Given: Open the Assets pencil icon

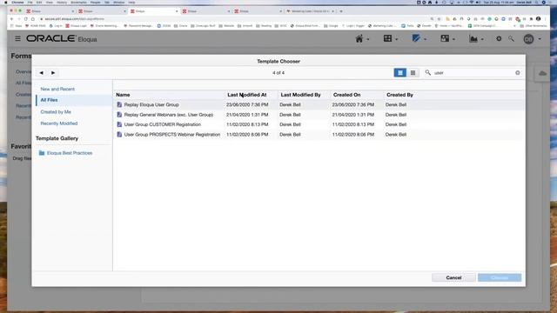Looking at the screenshot, I should [x=416, y=38].
